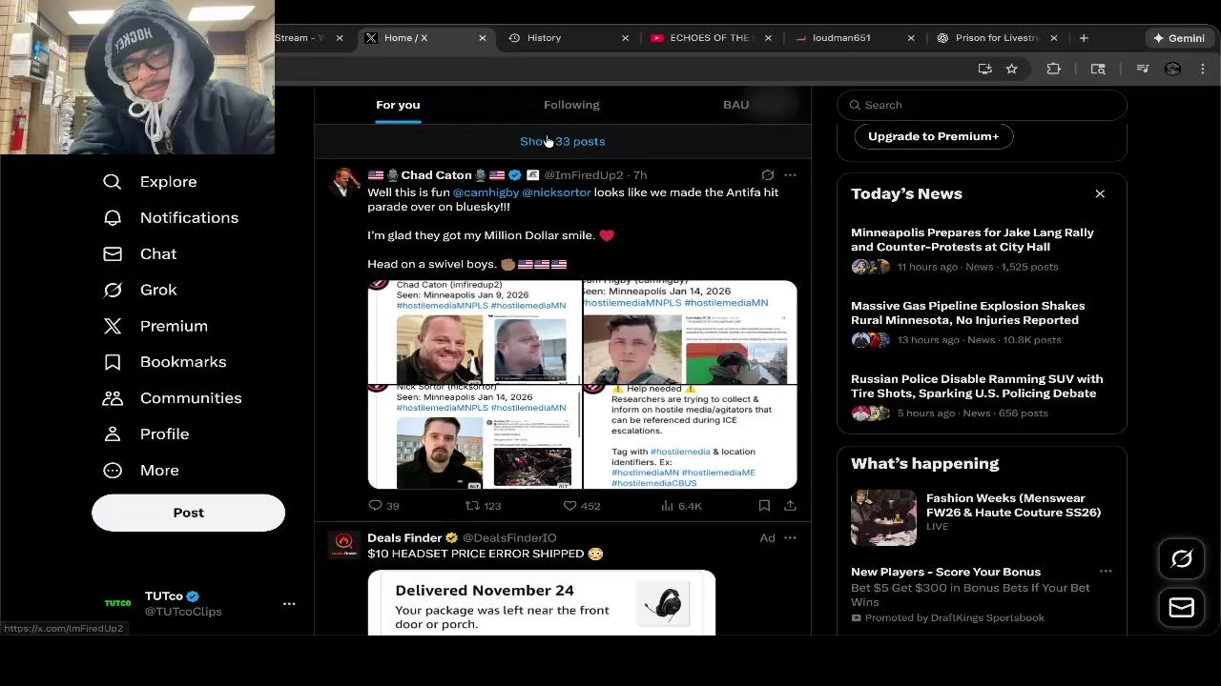Click the Gemini button

[x=1179, y=38]
